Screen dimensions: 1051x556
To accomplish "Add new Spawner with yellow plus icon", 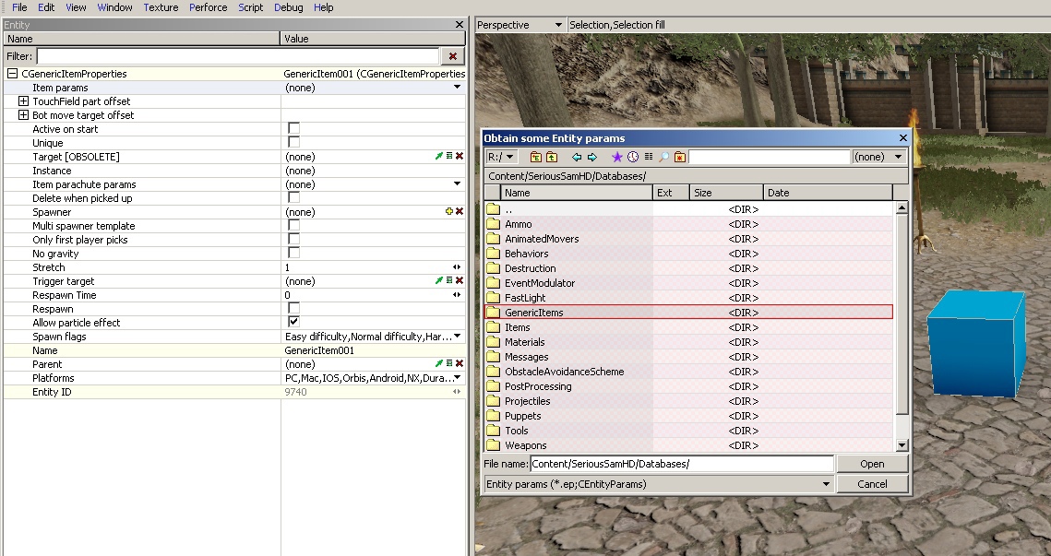I will (x=449, y=212).
